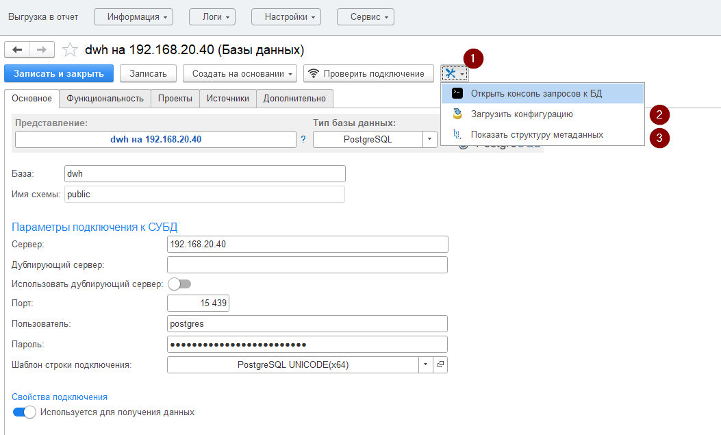
Task: Expand the Тип базы данных dropdown
Action: pyautogui.click(x=429, y=140)
